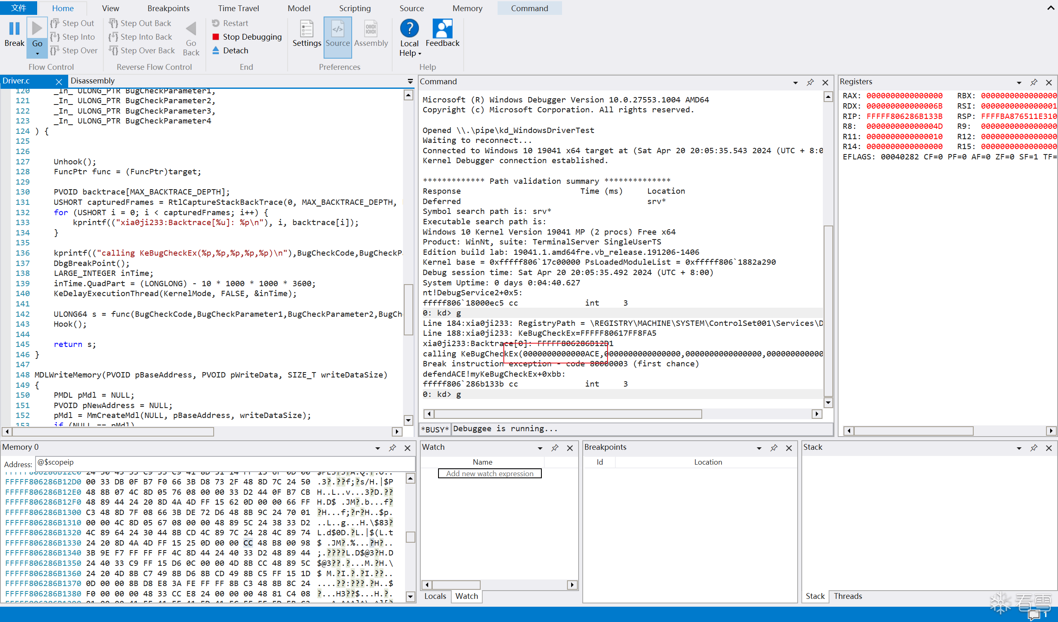Pin the Registers panel
The height and width of the screenshot is (622, 1058).
[1033, 82]
